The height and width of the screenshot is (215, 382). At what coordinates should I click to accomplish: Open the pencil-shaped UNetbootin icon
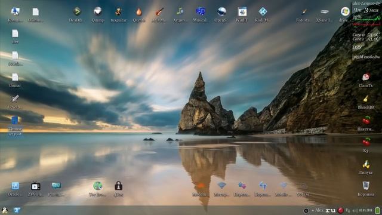pos(15,99)
